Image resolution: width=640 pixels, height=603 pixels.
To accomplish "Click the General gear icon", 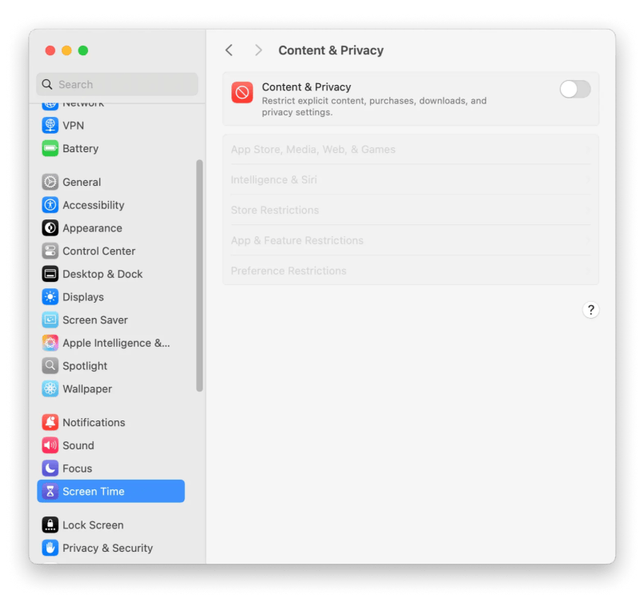I will [50, 182].
